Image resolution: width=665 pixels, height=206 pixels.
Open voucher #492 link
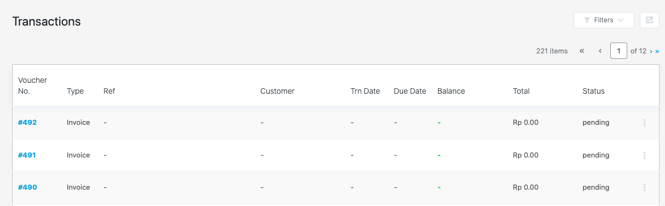[x=27, y=123]
